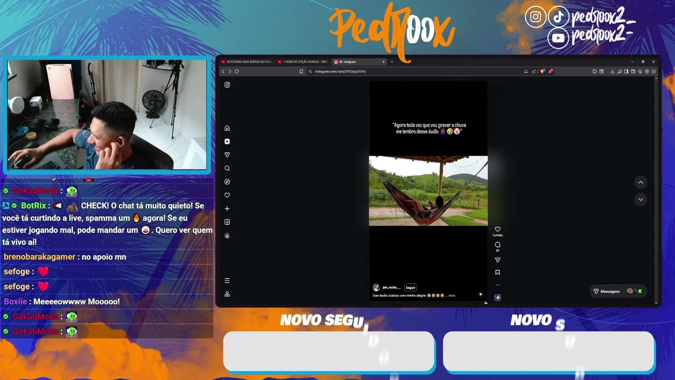The width and height of the screenshot is (675, 380).
Task: Open the browser downloads icon
Action: [612, 71]
